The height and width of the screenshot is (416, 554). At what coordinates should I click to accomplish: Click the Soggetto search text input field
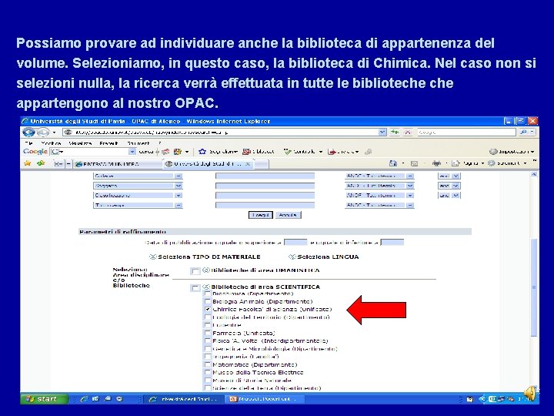265,186
